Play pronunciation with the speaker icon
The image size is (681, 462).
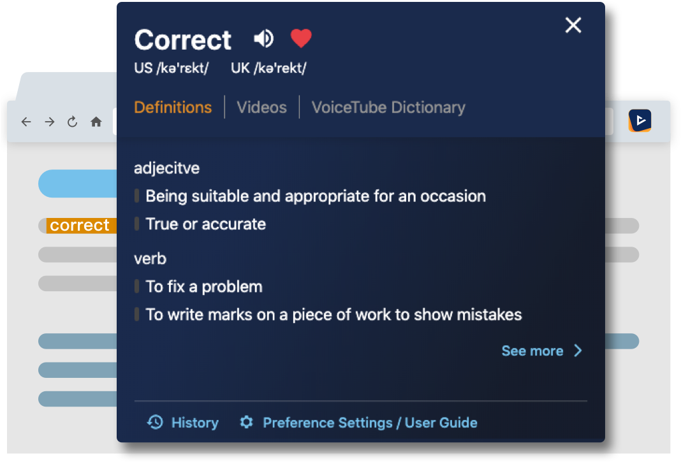(x=263, y=39)
